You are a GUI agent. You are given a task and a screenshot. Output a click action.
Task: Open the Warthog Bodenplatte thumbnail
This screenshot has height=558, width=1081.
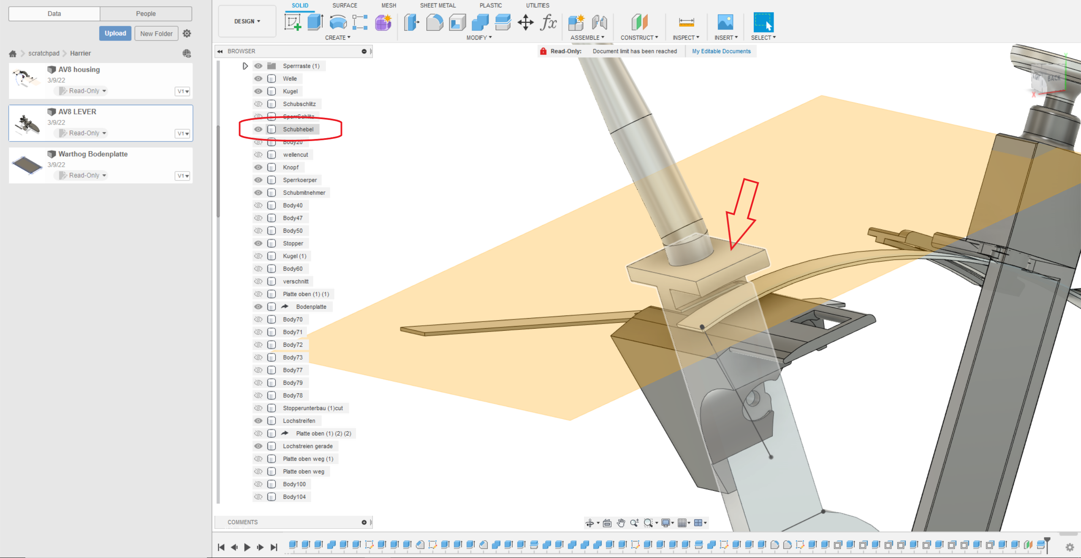(27, 165)
